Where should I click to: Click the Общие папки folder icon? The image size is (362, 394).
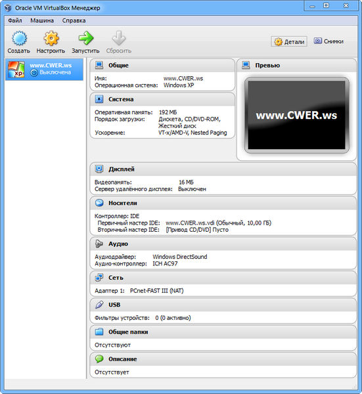(99, 332)
